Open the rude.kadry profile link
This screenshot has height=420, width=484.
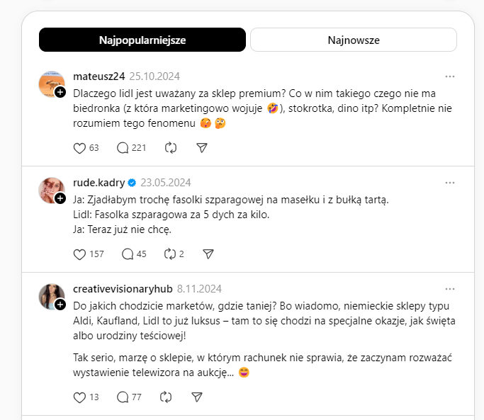(98, 183)
